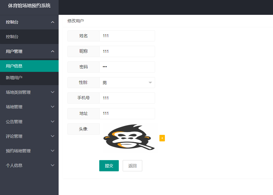
Task: Click the 手机号 input field
Action: pyautogui.click(x=127, y=98)
